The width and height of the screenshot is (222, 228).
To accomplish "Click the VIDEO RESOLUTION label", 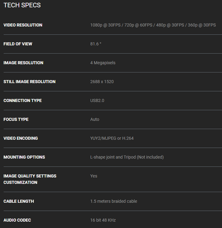I will [23, 25].
